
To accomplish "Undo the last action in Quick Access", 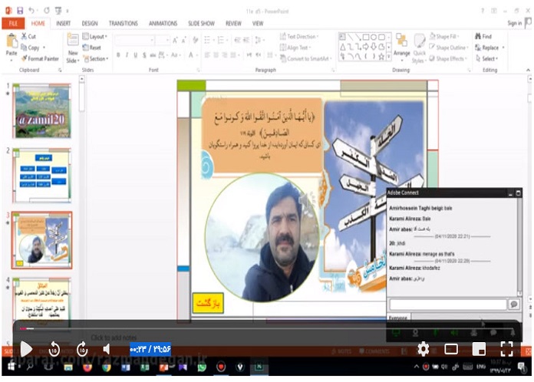I will (31, 11).
